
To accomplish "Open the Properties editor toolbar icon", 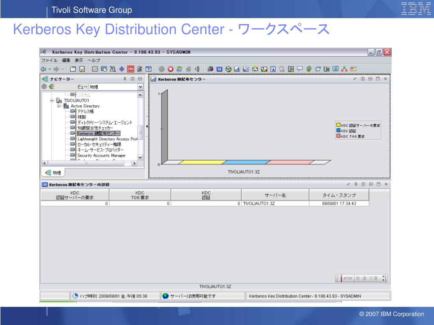I will 95,69.
